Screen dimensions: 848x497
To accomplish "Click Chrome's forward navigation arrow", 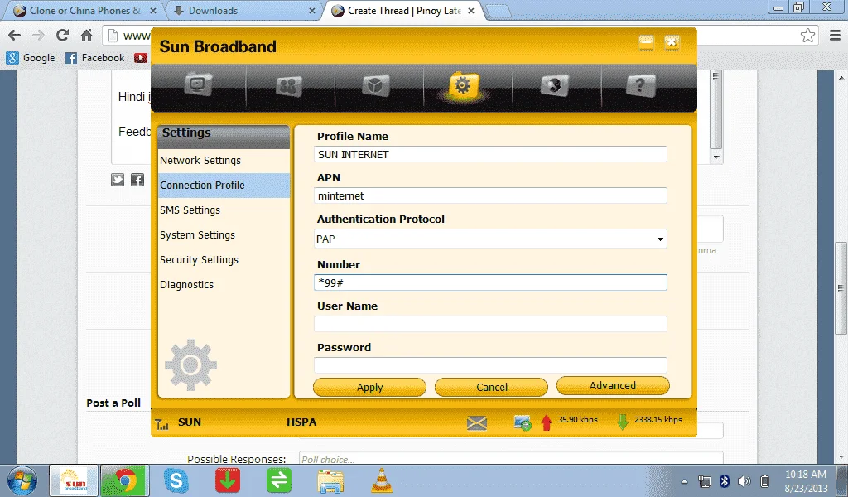I will coord(38,36).
